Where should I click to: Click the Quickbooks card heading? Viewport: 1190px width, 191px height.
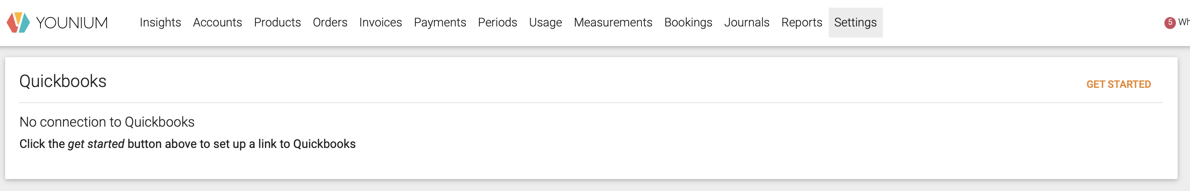coord(63,81)
